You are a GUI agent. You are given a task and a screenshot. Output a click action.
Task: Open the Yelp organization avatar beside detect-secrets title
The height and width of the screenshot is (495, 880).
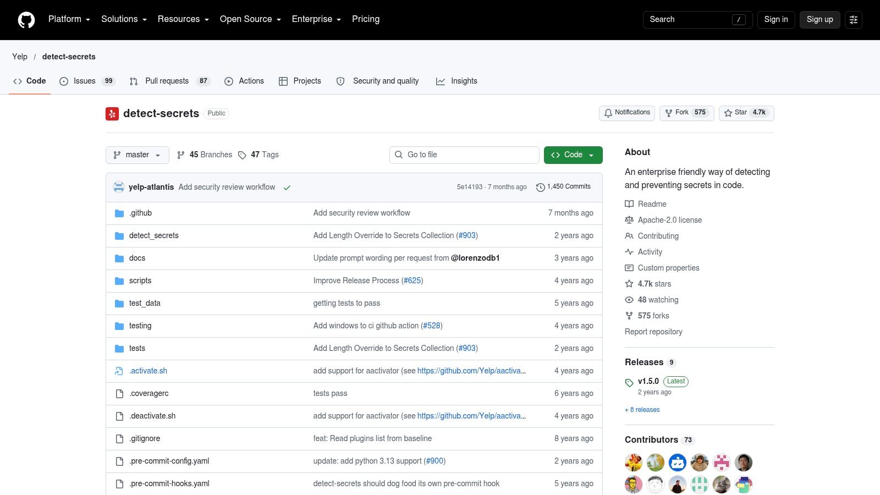click(x=112, y=113)
